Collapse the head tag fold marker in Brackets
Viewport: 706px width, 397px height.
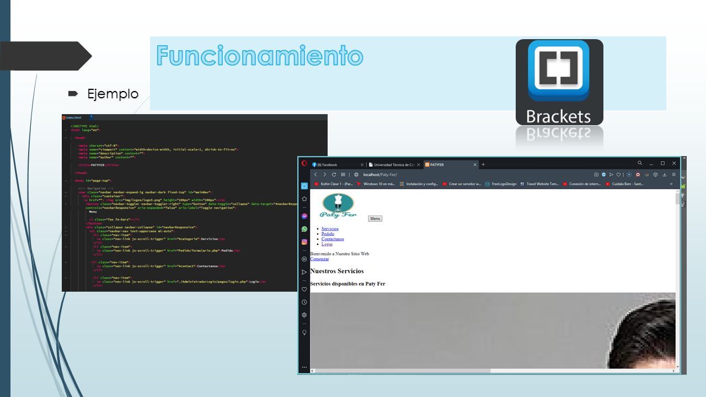click(66, 138)
